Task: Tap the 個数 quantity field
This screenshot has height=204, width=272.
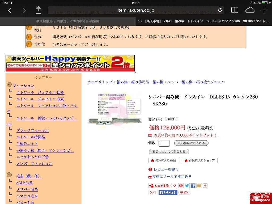Action: coord(164,143)
